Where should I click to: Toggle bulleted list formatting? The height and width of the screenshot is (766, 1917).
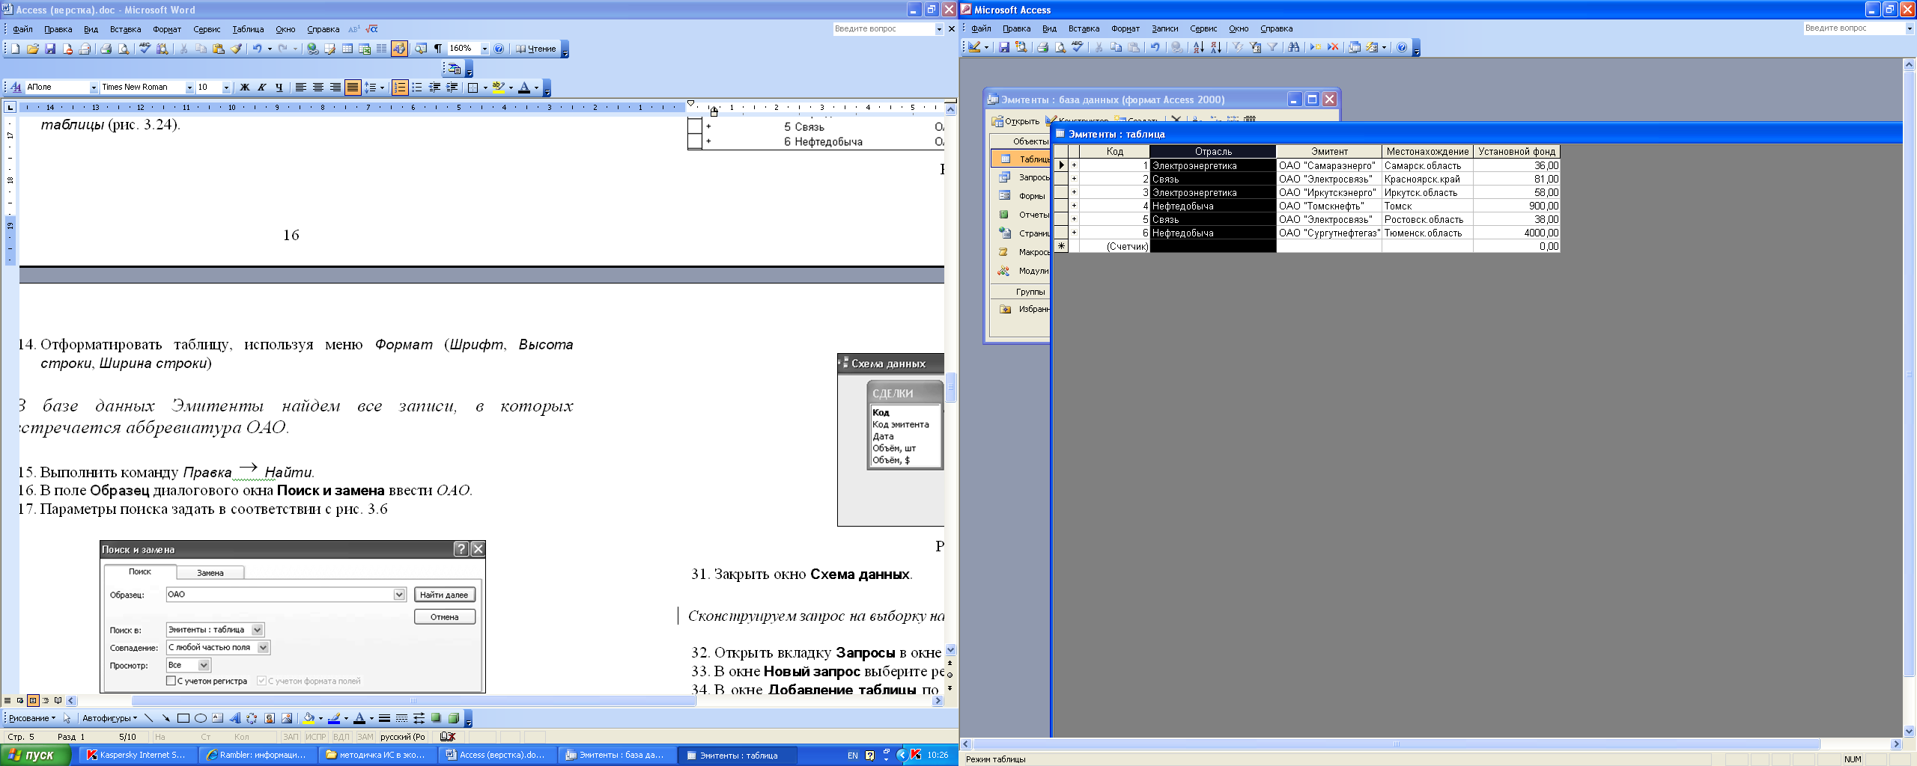click(x=417, y=88)
